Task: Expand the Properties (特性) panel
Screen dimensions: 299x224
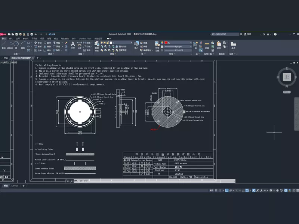Action: pyautogui.click(x=172, y=54)
